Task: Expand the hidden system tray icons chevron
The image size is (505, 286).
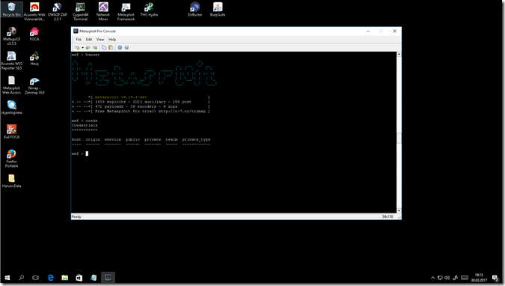Action: point(432,278)
